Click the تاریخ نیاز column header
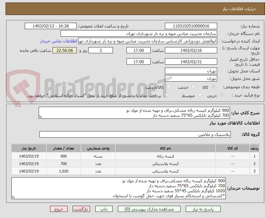Image resolution: width=265 pixels, height=218 pixels. (x=29, y=148)
